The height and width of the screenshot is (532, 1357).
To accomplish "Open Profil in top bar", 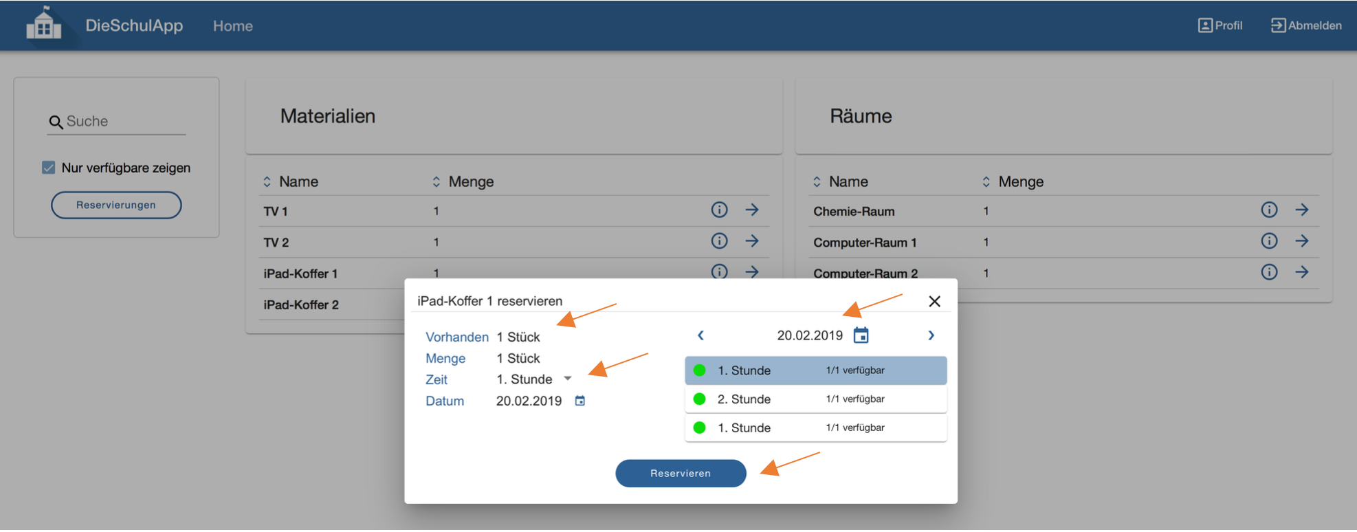I will click(1220, 25).
